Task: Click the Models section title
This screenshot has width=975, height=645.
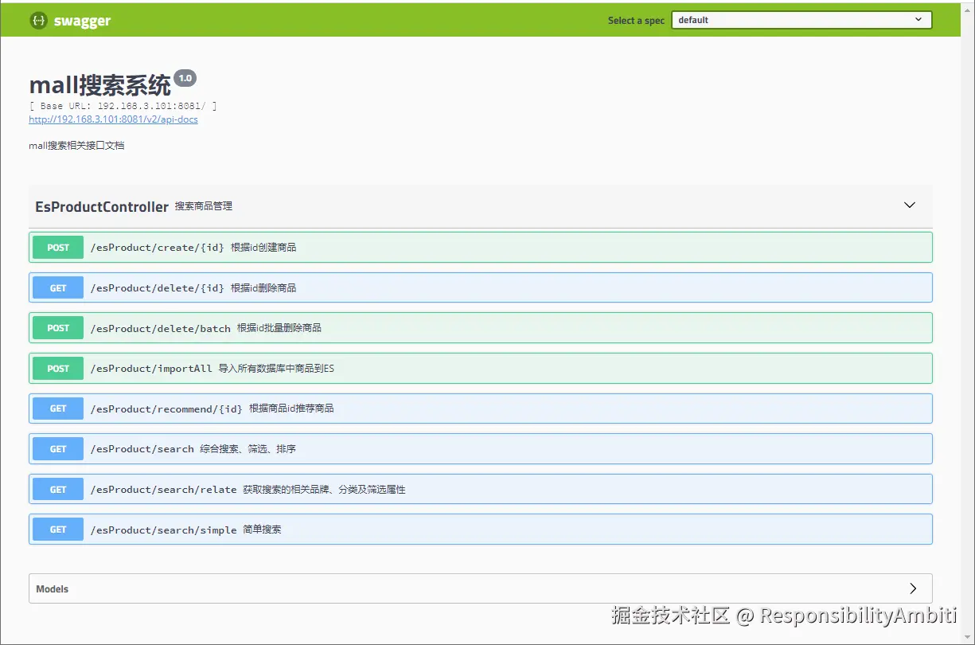Action: [53, 589]
